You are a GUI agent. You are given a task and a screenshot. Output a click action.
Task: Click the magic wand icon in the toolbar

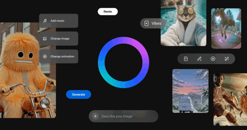(226, 59)
